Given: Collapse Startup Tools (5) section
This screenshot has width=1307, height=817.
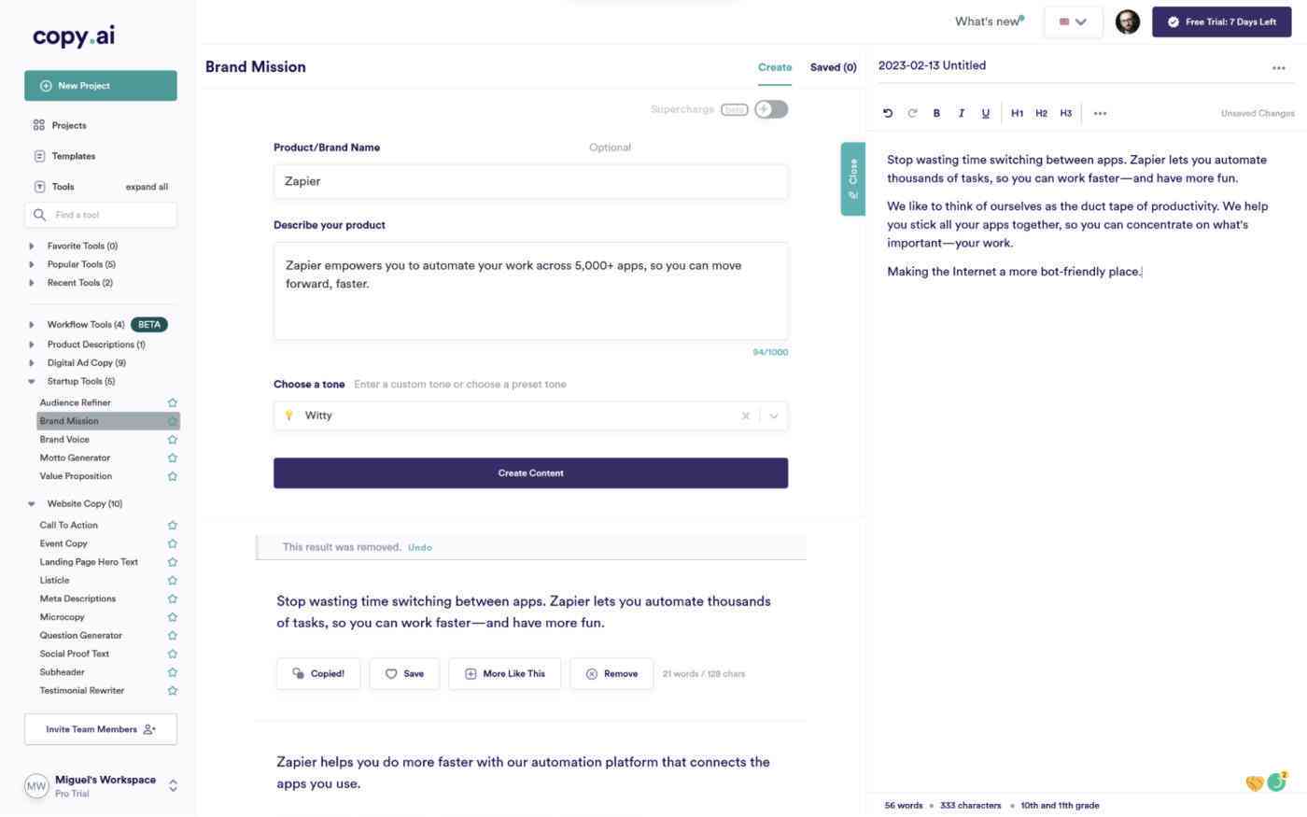Looking at the screenshot, I should [32, 381].
